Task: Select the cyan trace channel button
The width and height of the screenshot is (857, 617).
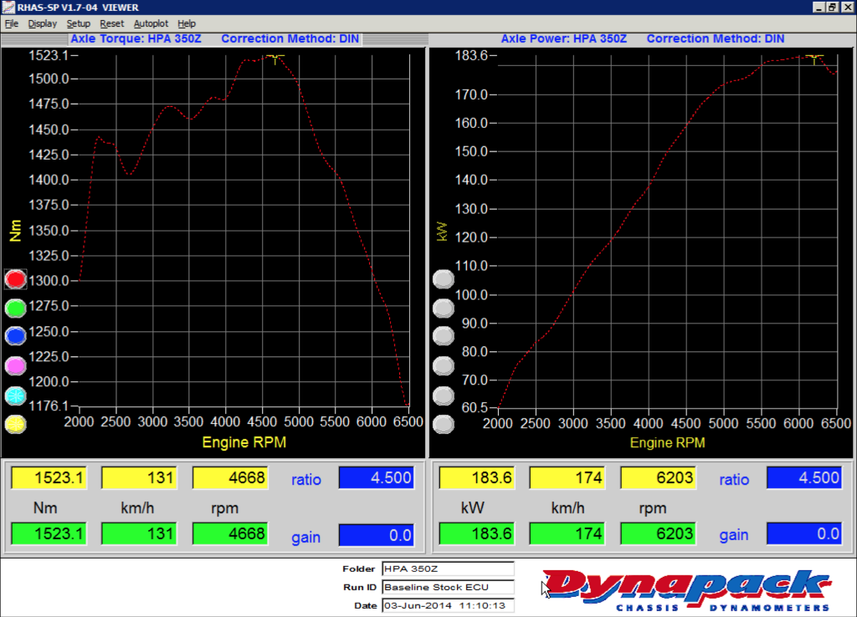Action: pos(15,395)
